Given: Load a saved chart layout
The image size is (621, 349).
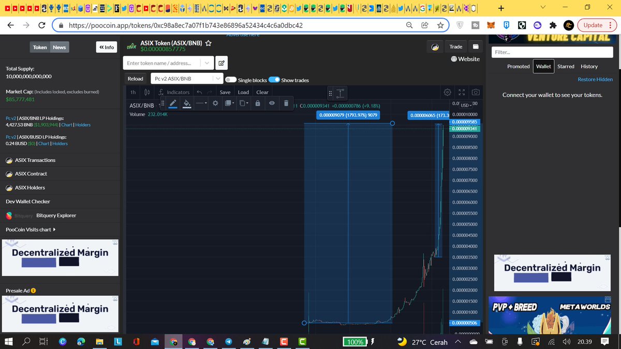Looking at the screenshot, I should [244, 92].
